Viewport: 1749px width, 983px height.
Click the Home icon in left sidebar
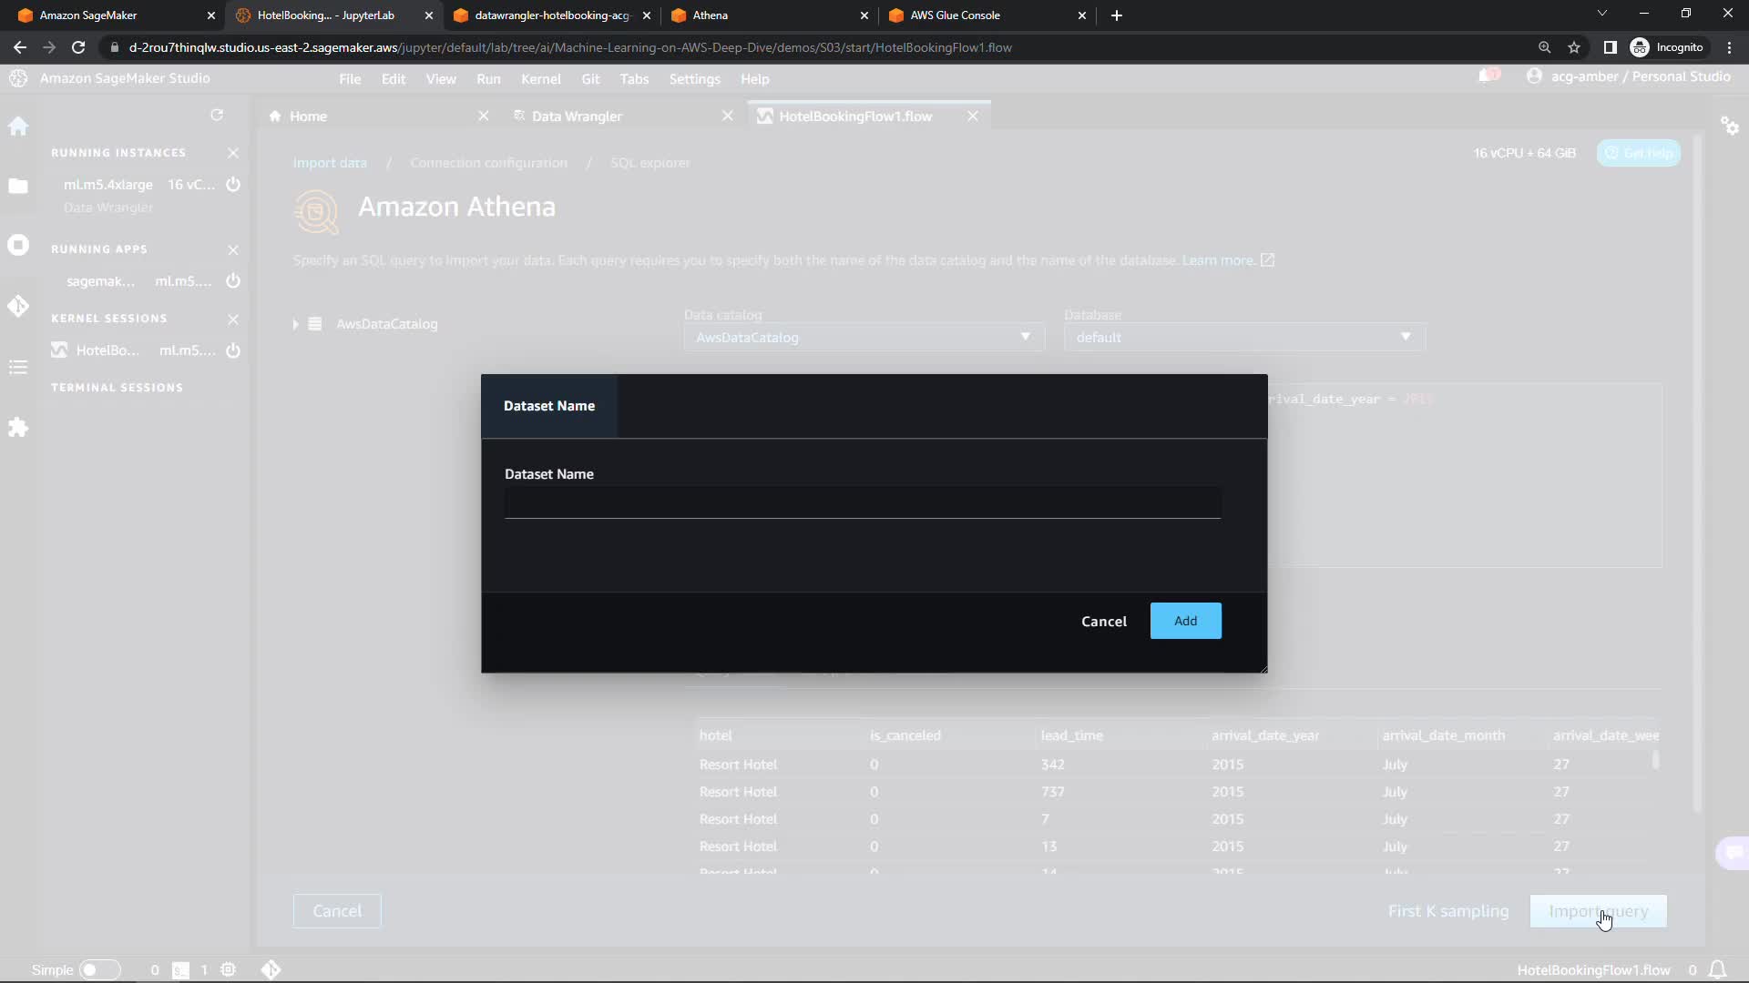coord(18,127)
